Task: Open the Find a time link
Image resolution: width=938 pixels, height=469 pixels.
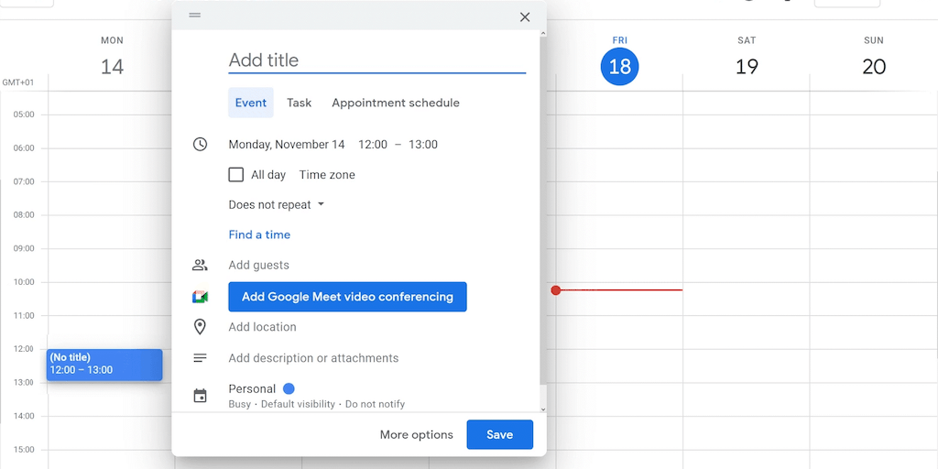Action: click(259, 235)
